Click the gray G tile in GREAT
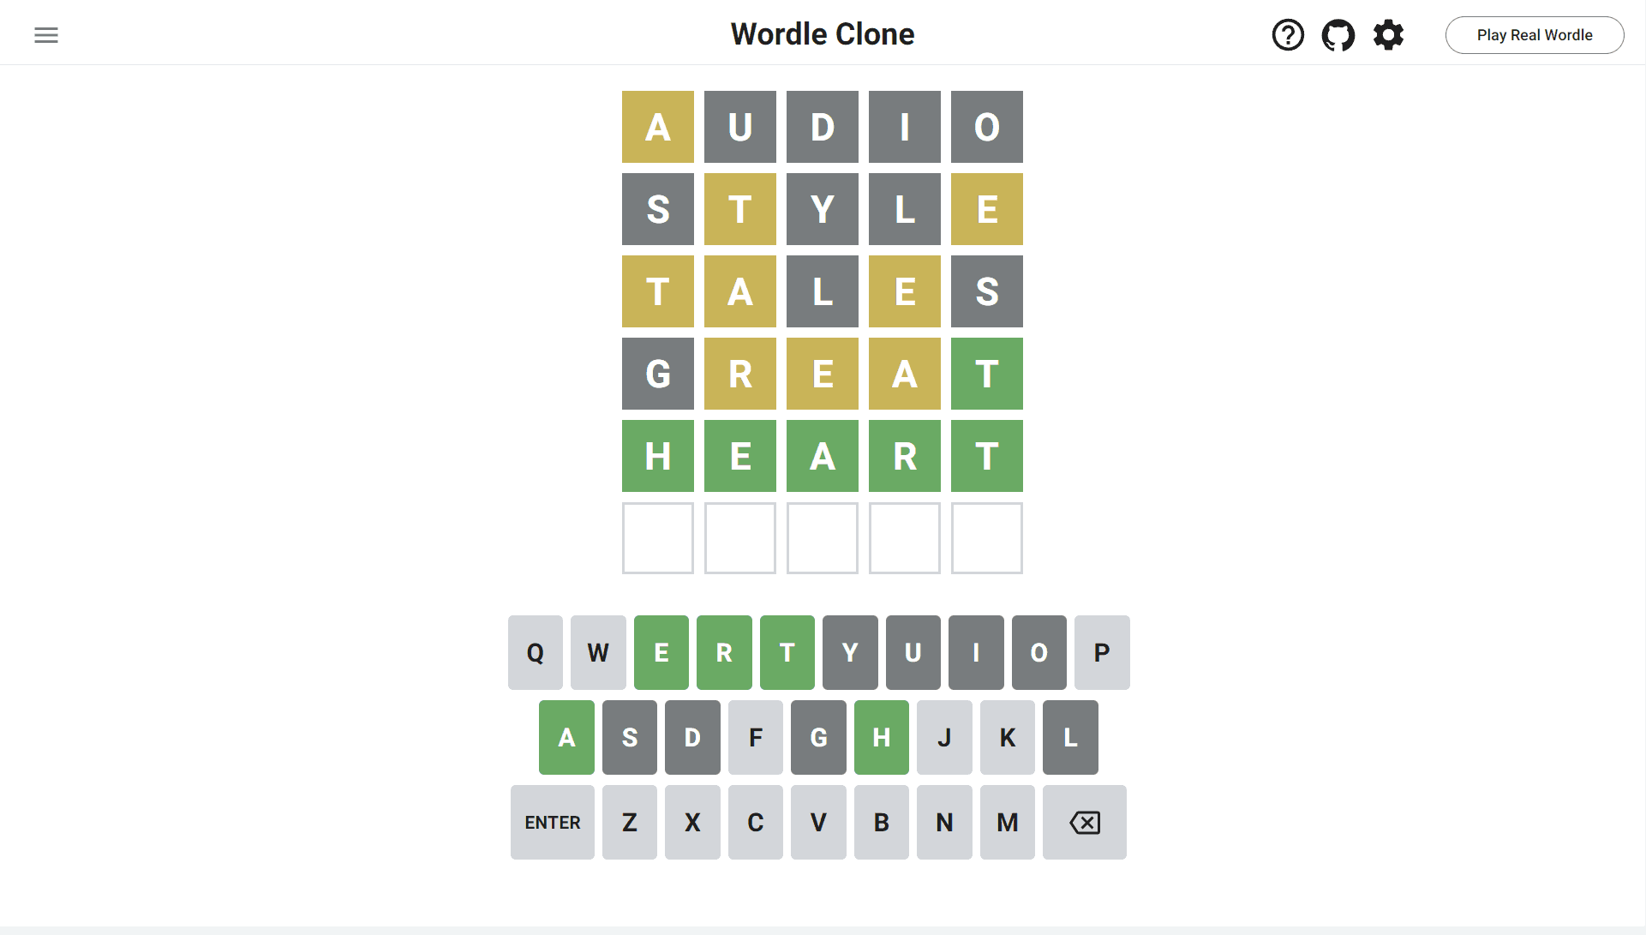 click(658, 374)
